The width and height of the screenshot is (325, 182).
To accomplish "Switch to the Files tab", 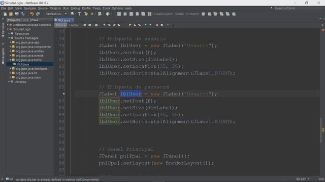I will [x=35, y=20].
